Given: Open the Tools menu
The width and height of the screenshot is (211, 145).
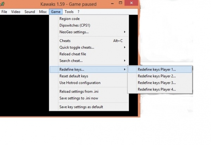Looking at the screenshot, I should click(x=69, y=12).
